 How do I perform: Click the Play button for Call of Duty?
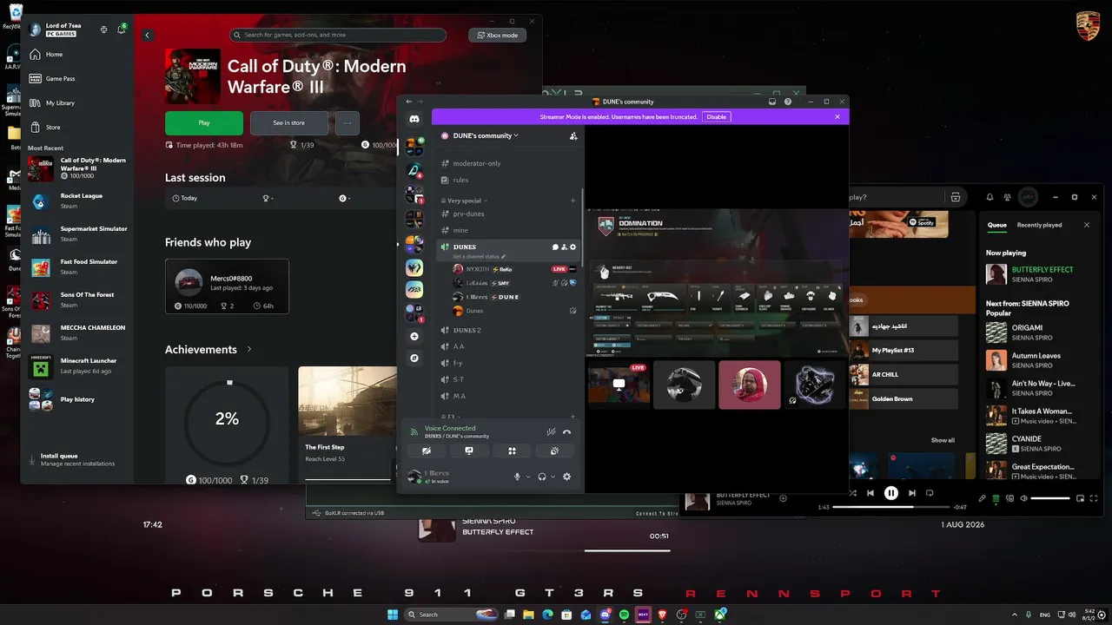(204, 123)
